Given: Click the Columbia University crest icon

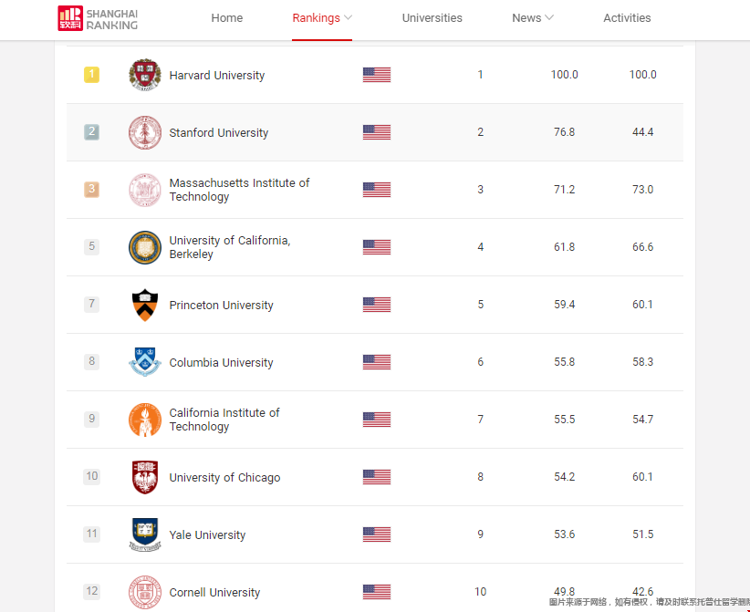Looking at the screenshot, I should (x=144, y=362).
